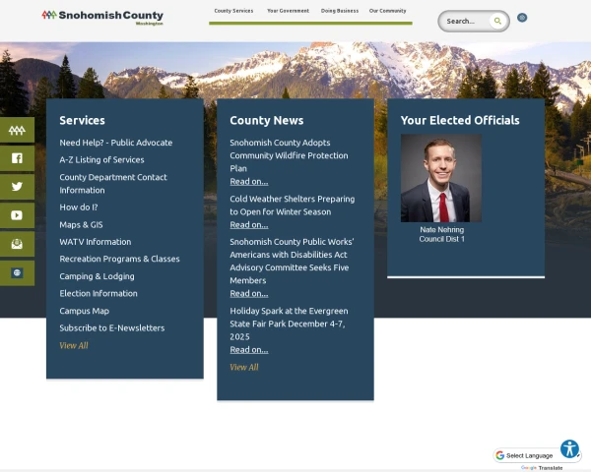Open the YouTube icon in the sidebar
The height and width of the screenshot is (472, 591).
point(17,215)
